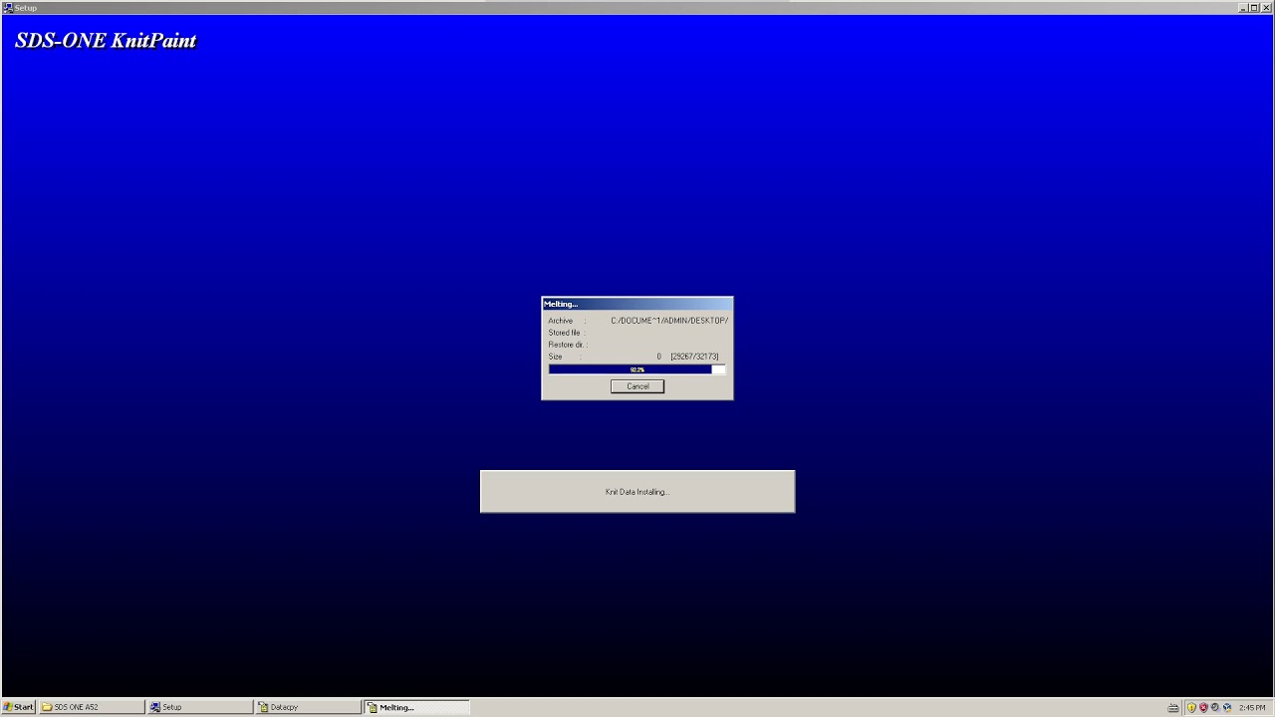Close the Setup window
The image size is (1275, 717).
tap(1266, 7)
